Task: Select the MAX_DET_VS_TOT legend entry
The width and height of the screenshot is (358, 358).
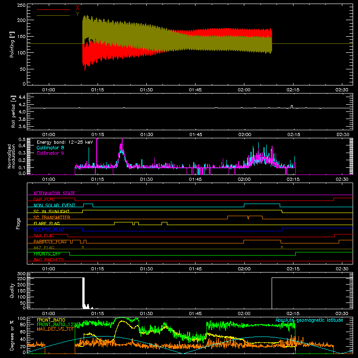Action: 55,329
